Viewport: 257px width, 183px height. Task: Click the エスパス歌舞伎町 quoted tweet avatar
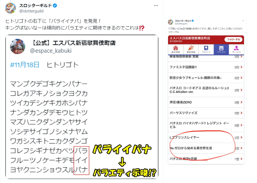[x=18, y=46]
